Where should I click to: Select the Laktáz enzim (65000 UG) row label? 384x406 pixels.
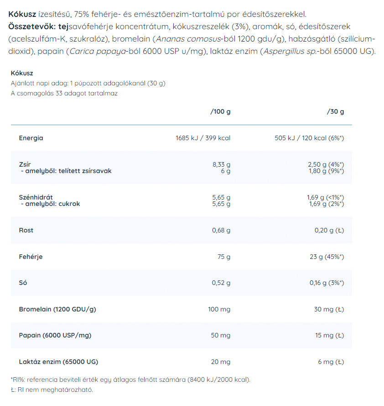coord(58,362)
